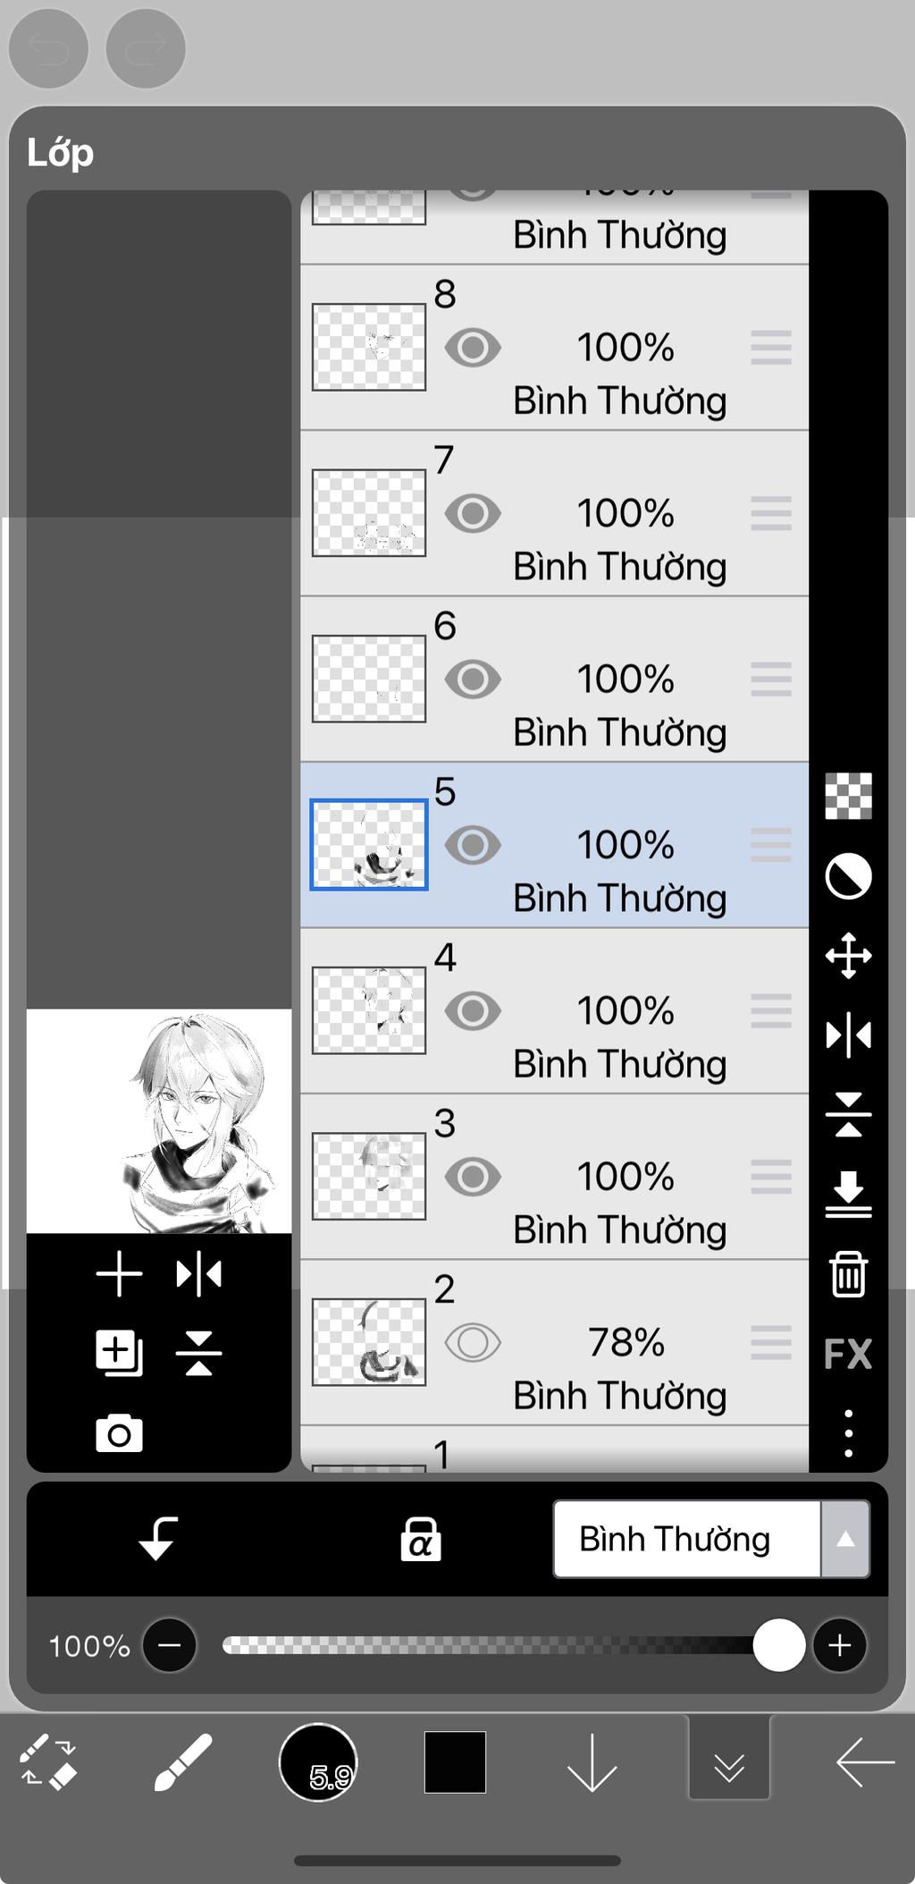Tap the camera icon to import photo
915x1884 pixels.
tap(119, 1434)
